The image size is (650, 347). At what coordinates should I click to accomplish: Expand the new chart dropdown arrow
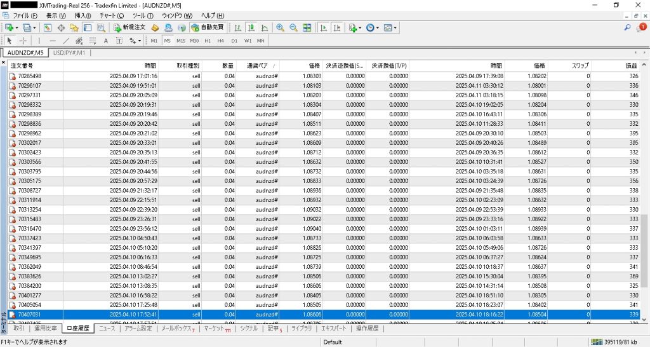pyautogui.click(x=18, y=28)
